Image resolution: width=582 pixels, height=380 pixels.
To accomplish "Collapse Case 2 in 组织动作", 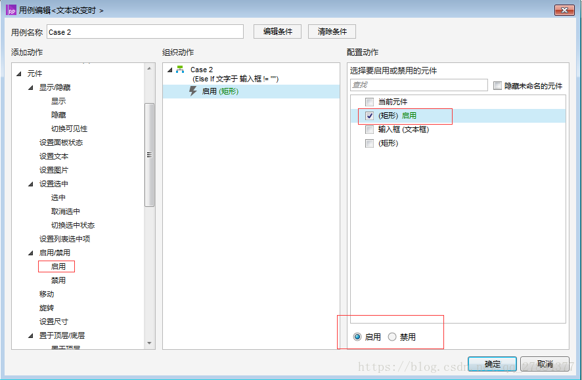I will (x=170, y=70).
